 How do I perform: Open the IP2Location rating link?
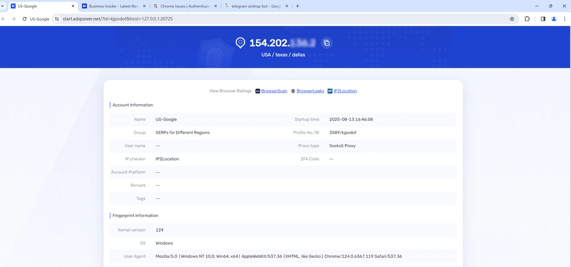345,91
